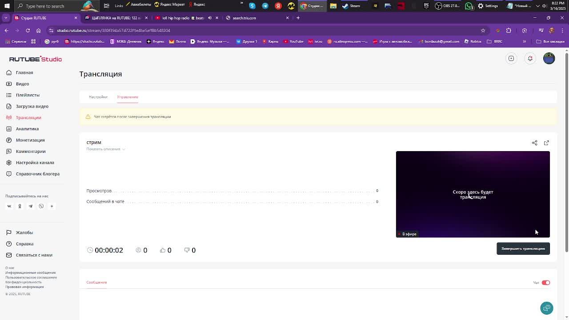Bookmark this page with star icon

click(483, 30)
